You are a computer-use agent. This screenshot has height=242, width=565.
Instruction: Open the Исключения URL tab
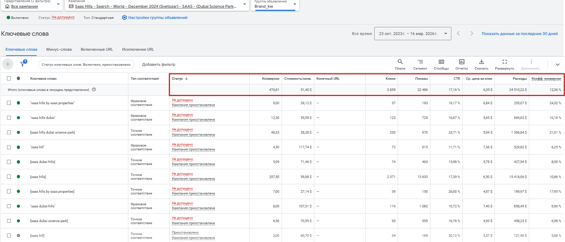click(138, 49)
